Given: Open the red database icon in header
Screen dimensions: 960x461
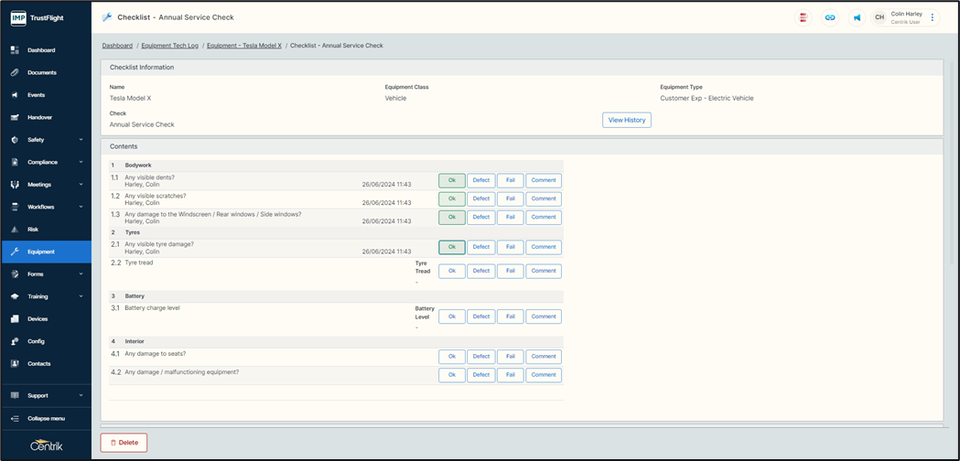Looking at the screenshot, I should point(804,17).
